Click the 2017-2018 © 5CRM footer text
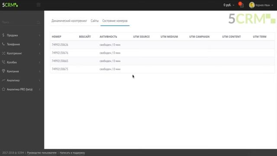Viewport: 277px width, 156px height. [13, 153]
